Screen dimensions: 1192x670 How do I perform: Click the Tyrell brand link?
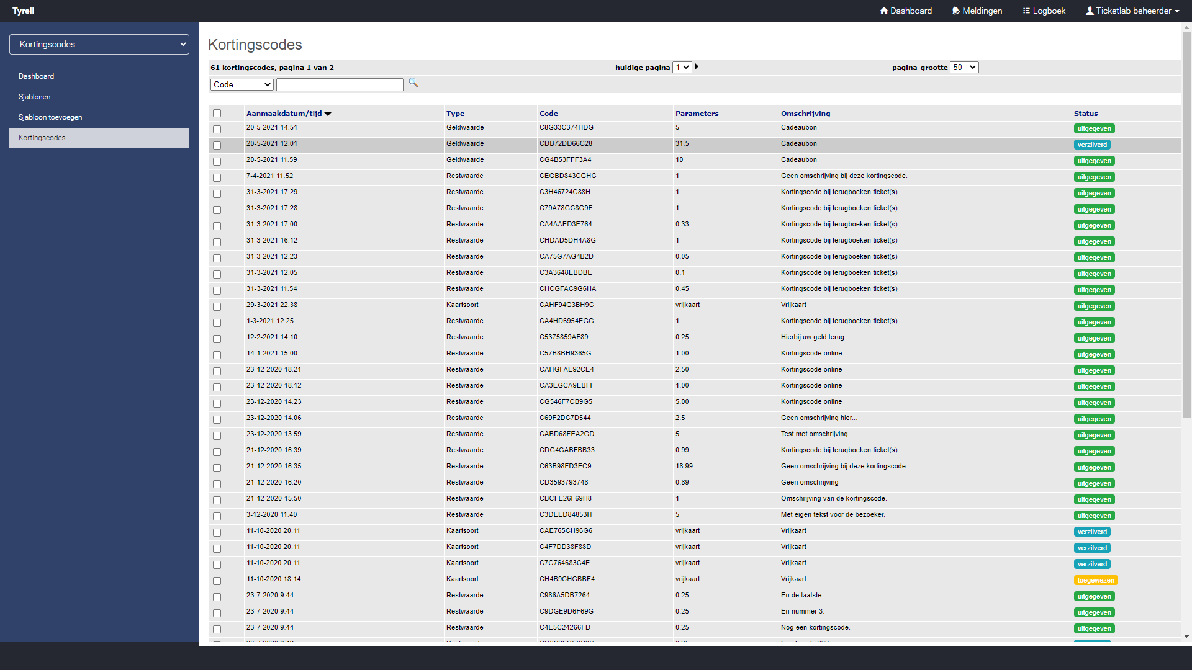pos(24,11)
